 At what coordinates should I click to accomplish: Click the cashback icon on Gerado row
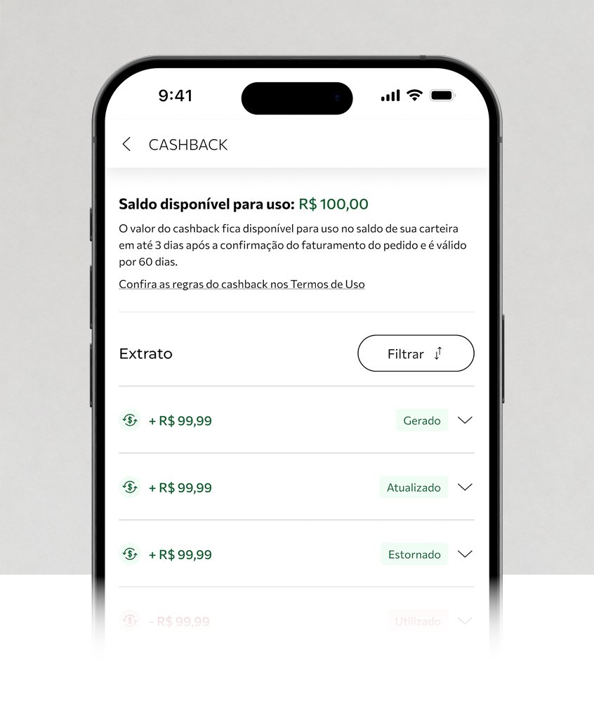click(x=130, y=420)
